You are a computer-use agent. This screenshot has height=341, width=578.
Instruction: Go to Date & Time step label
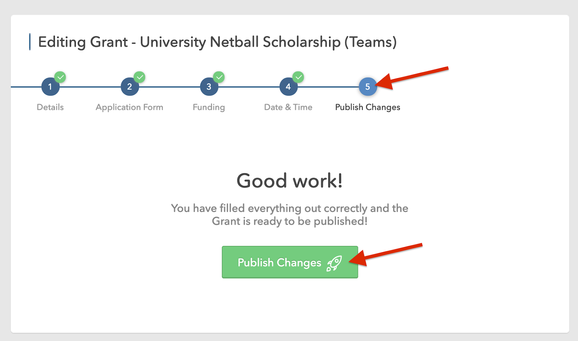[288, 107]
